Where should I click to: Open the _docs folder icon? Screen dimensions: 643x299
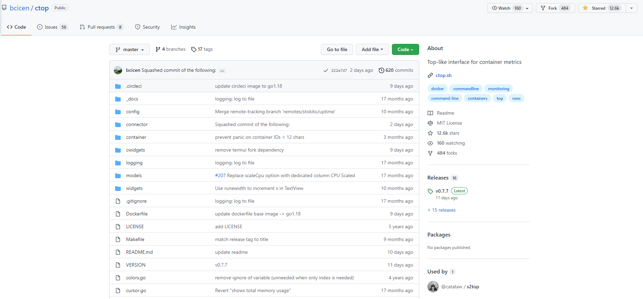tap(118, 99)
